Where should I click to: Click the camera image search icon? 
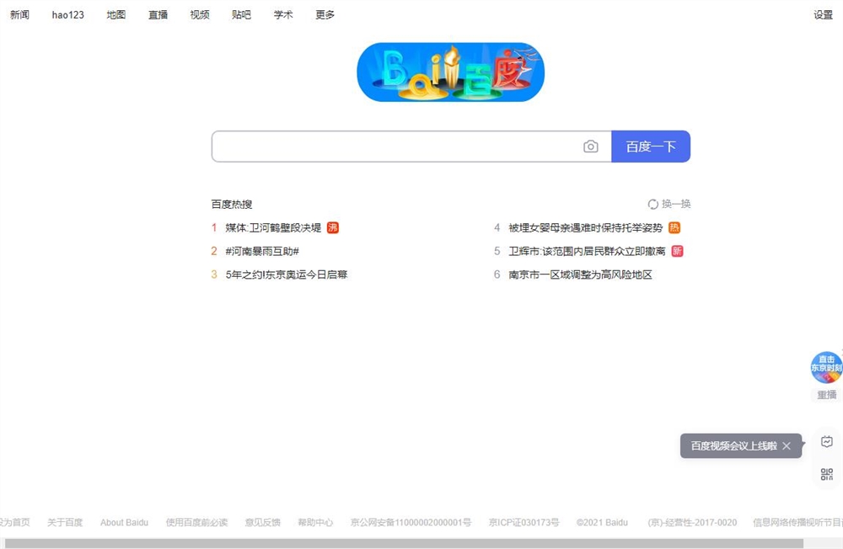click(590, 147)
